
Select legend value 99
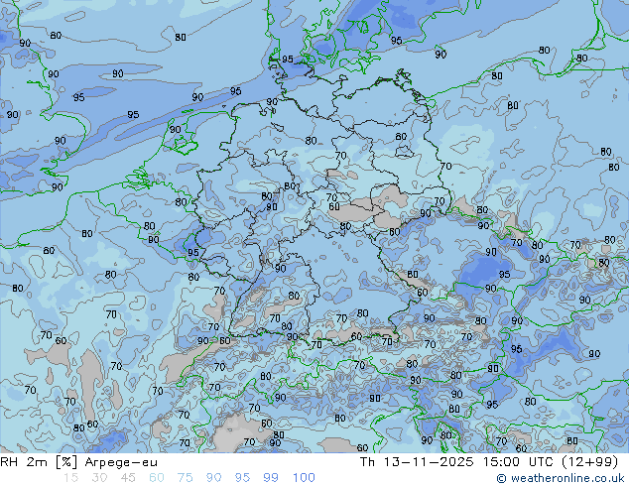(x=271, y=478)
